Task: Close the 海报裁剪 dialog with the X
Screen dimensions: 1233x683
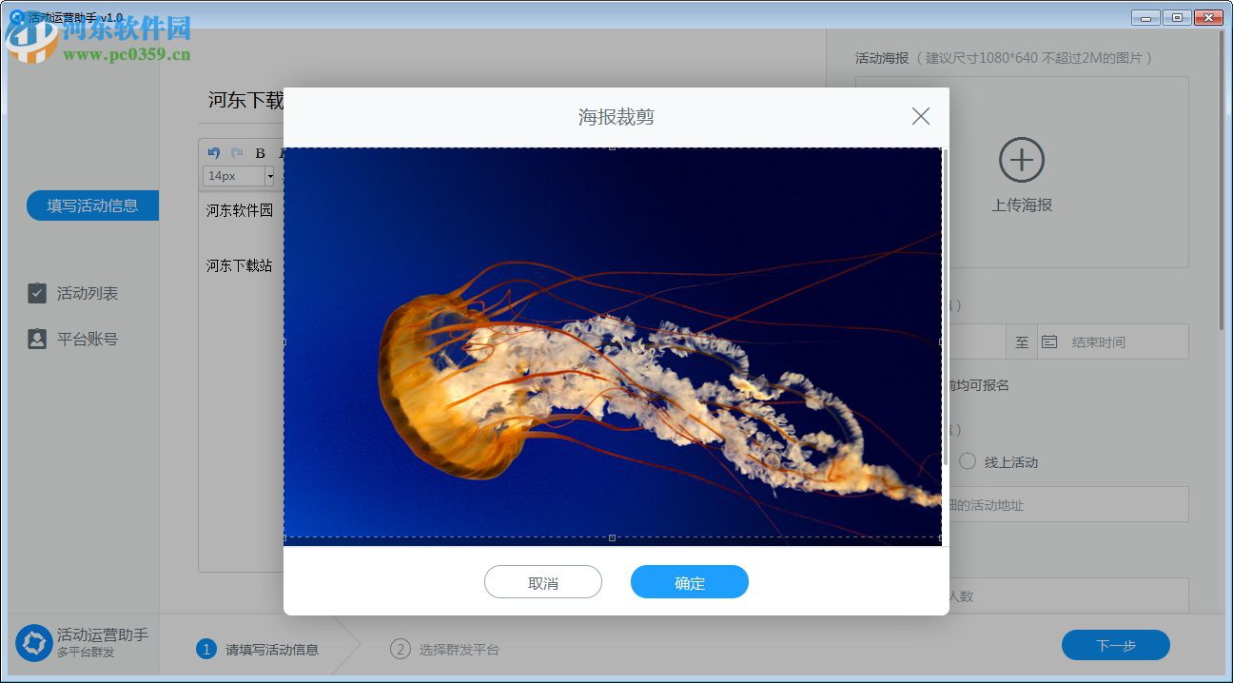Action: tap(920, 116)
